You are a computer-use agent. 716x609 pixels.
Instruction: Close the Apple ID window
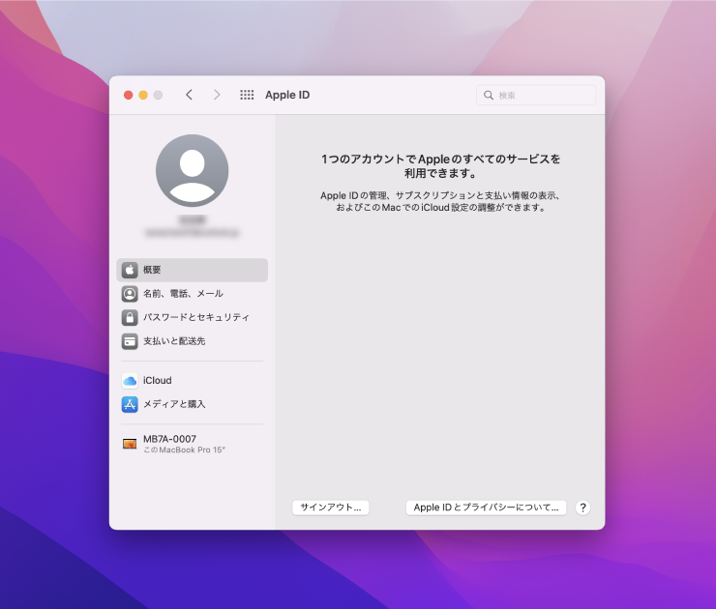click(129, 95)
